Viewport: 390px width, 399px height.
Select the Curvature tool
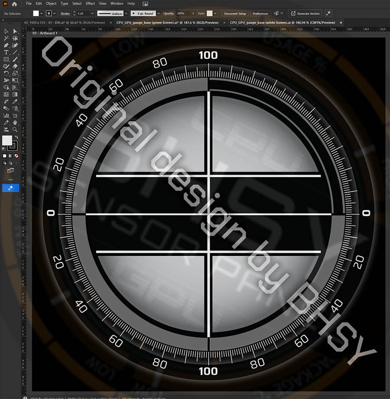coord(15,45)
